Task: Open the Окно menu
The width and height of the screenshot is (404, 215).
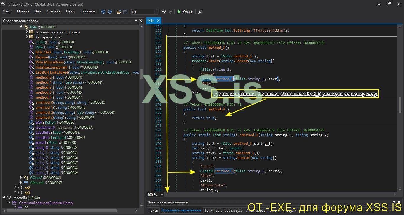Action: pos(70,11)
